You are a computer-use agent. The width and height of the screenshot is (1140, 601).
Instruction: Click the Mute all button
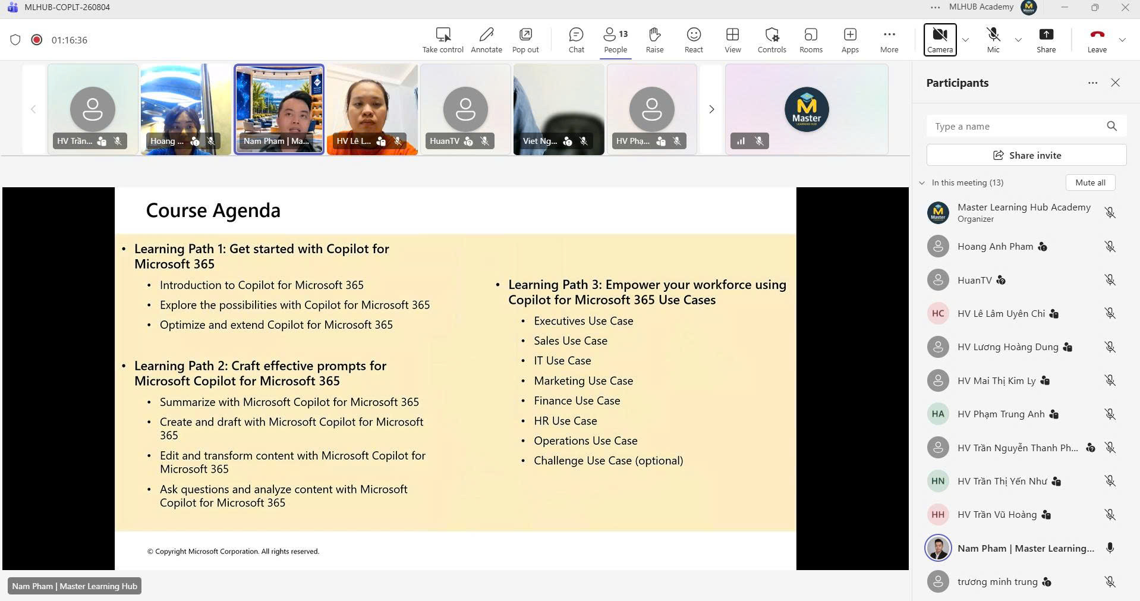coord(1090,182)
